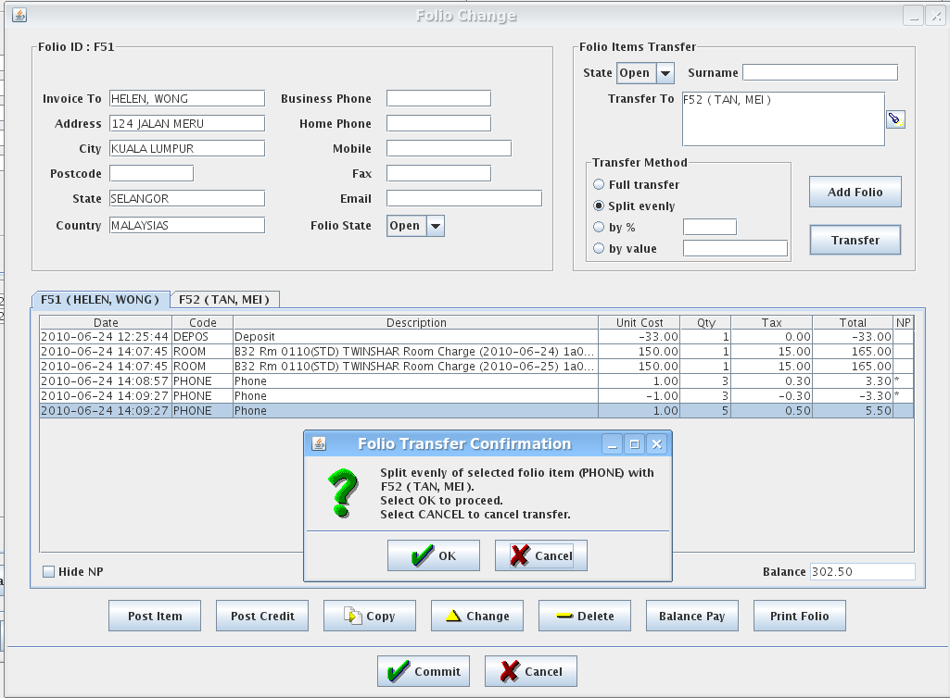The width and height of the screenshot is (950, 698).
Task: Click the green question mark icon
Action: pos(343,492)
